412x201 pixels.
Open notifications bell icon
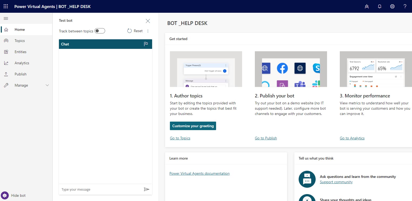point(380,6)
